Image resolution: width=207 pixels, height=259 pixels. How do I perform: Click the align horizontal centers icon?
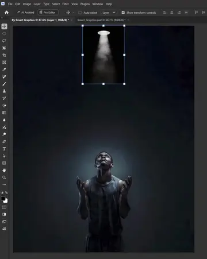coord(172,13)
